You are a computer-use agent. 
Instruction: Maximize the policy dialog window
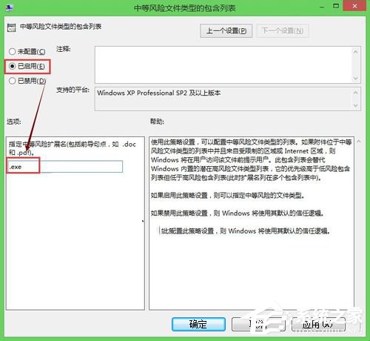tap(336, 6)
